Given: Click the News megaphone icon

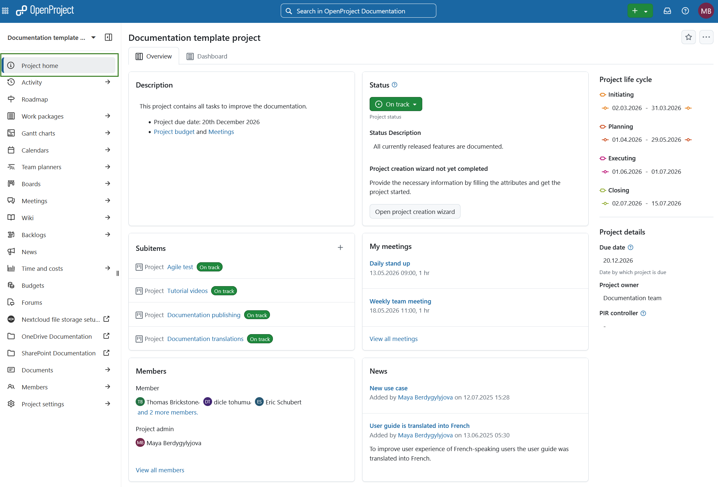Looking at the screenshot, I should coord(11,252).
